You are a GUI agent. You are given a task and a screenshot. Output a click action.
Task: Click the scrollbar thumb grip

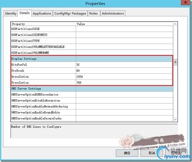[x=175, y=62]
